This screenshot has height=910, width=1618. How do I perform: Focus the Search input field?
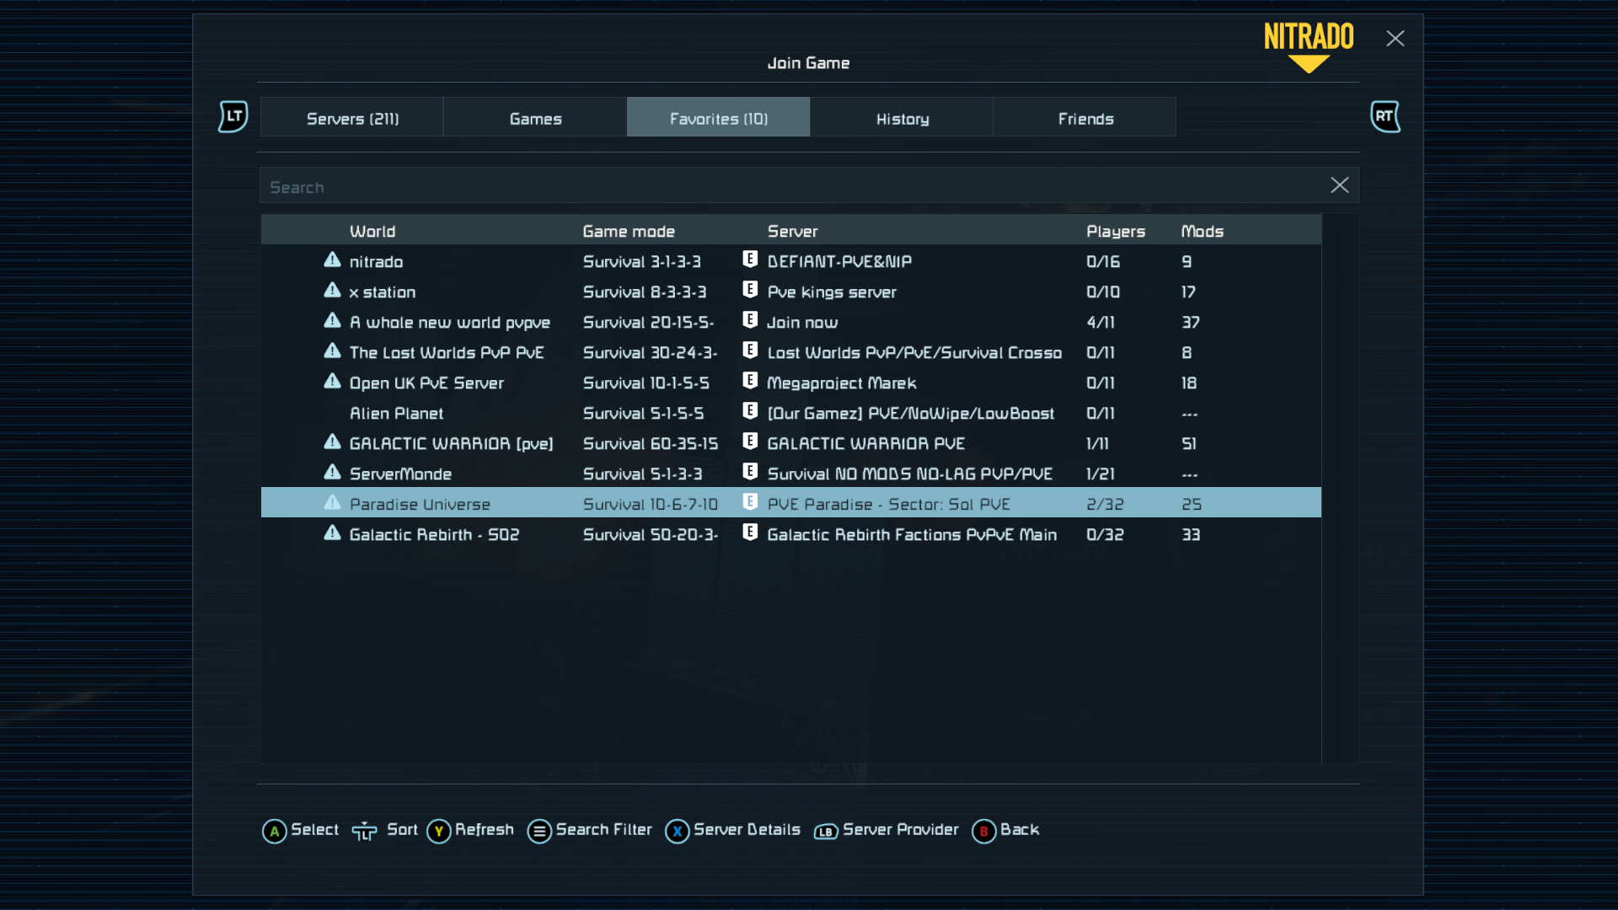[809, 185]
